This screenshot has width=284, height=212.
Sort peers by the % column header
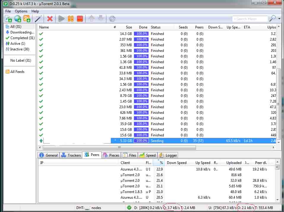point(159,163)
